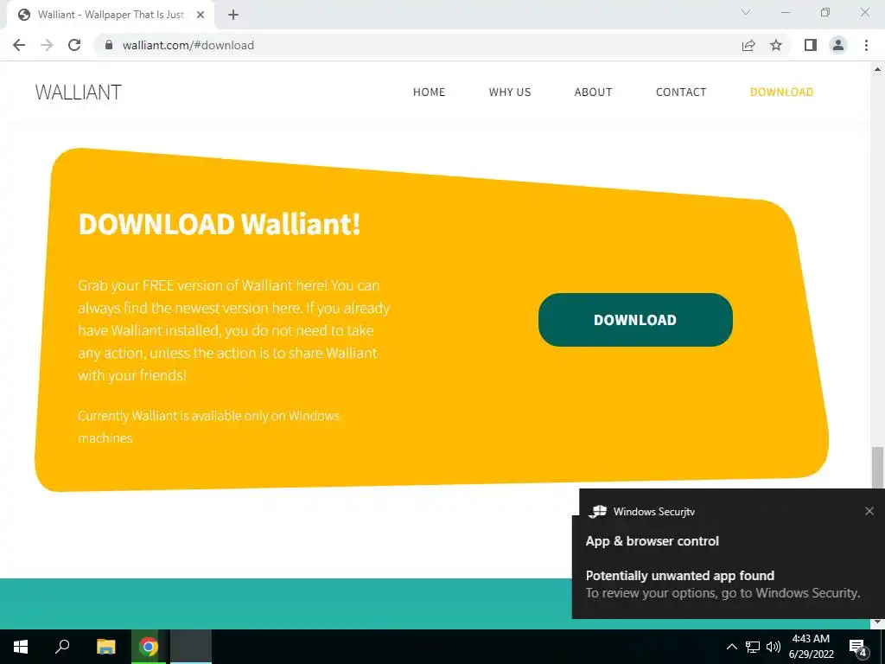Show hidden system tray icons
885x664 pixels.
pos(731,647)
